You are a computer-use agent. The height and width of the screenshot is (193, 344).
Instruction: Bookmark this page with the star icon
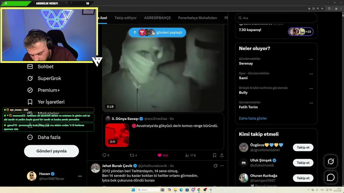coord(322,9)
